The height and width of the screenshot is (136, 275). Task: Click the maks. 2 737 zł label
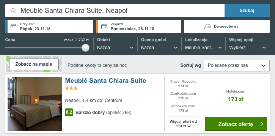(77, 40)
